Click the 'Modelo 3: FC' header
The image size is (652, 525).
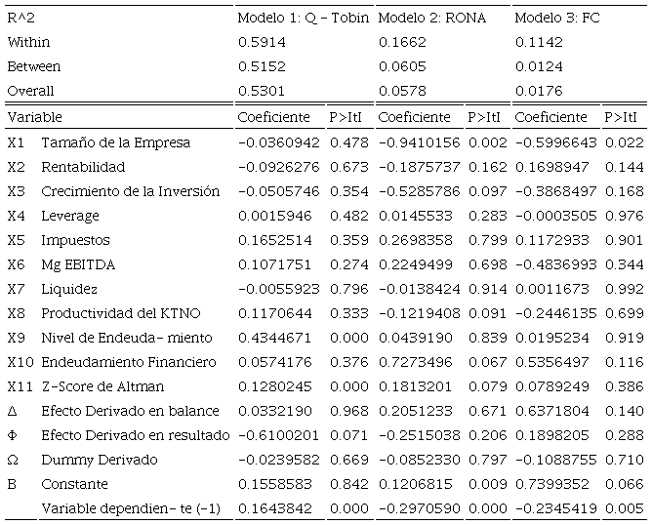556,19
